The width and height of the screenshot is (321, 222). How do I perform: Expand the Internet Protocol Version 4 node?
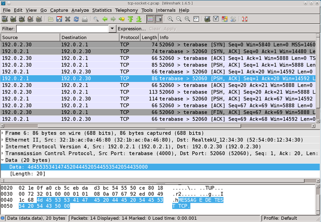pos(2,146)
